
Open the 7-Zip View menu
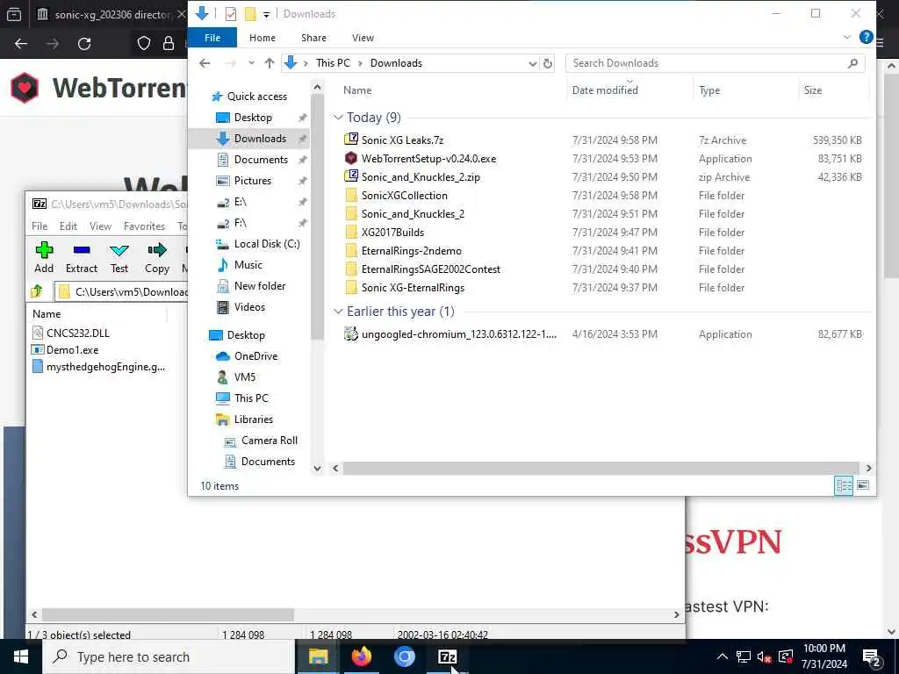pos(100,226)
